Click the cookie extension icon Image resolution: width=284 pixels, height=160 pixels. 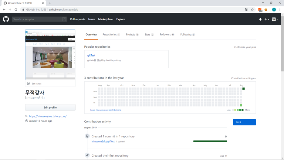[266, 10]
